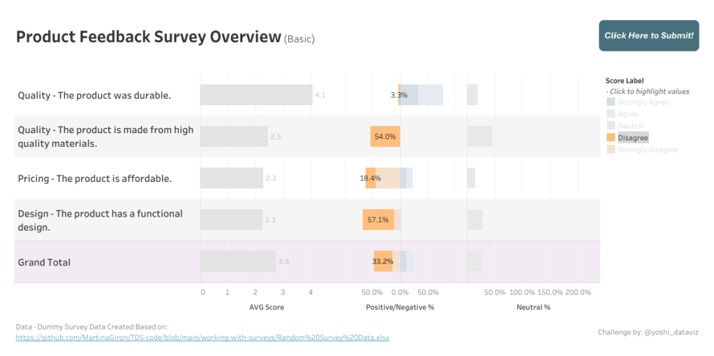Open the GitHub survey data link
This screenshot has width=714, height=356.
pyautogui.click(x=202, y=337)
